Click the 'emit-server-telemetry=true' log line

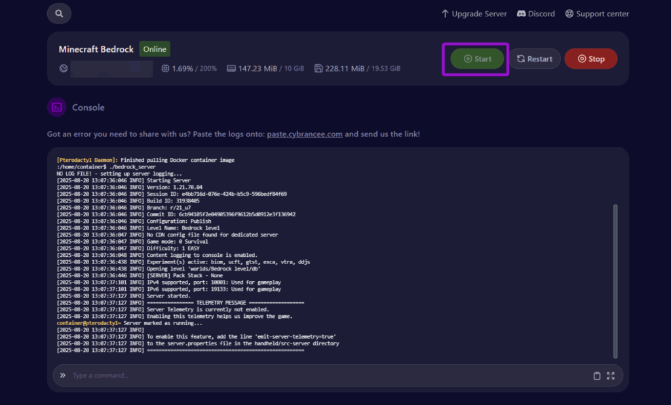click(x=197, y=337)
